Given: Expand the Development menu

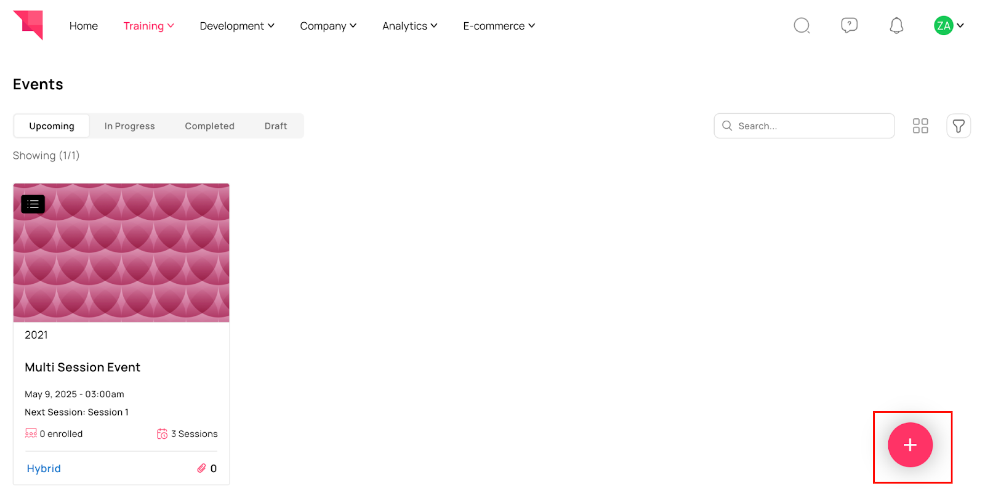Looking at the screenshot, I should pyautogui.click(x=237, y=26).
